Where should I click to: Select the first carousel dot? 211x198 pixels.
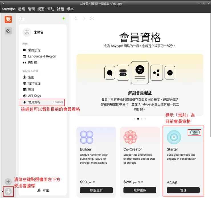tap(135, 119)
